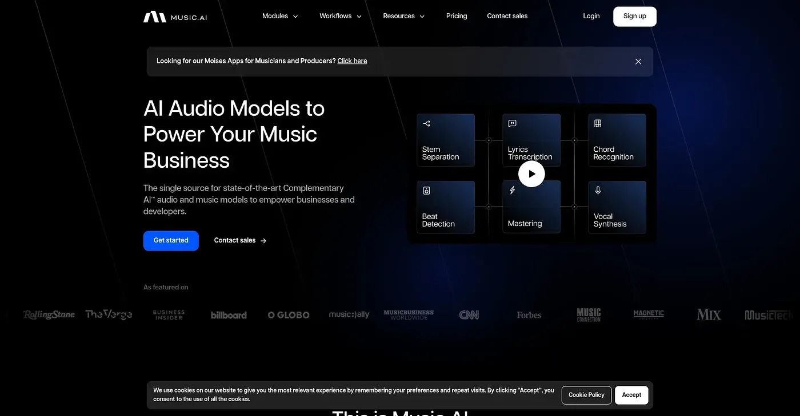Click the CNN logo
This screenshot has width=800, height=416.
click(x=469, y=315)
